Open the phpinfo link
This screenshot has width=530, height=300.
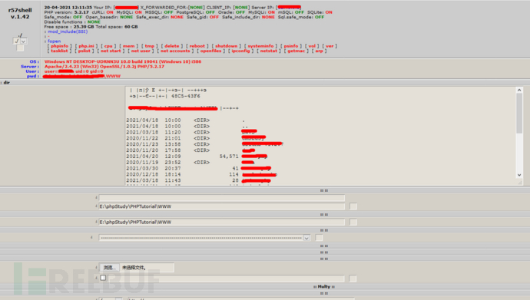[59, 46]
